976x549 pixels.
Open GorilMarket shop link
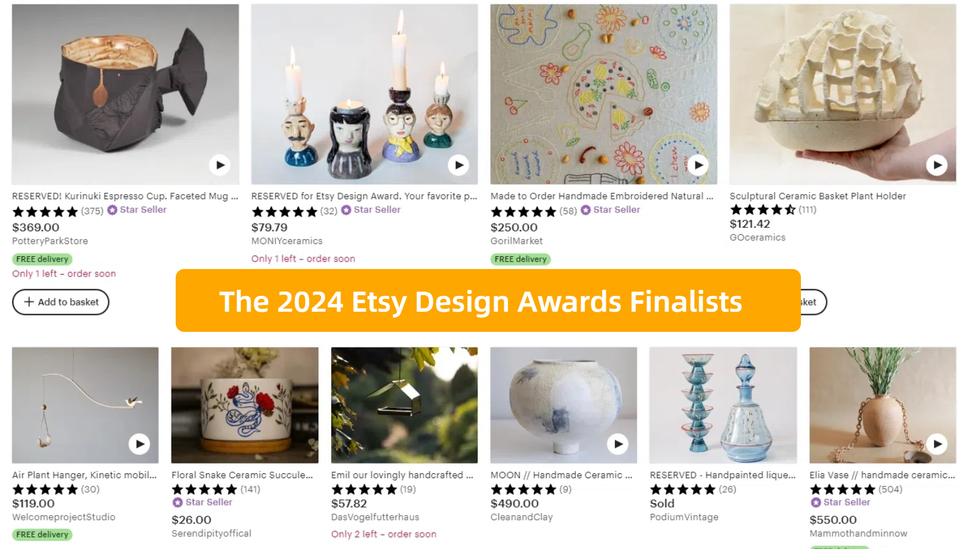(x=517, y=241)
